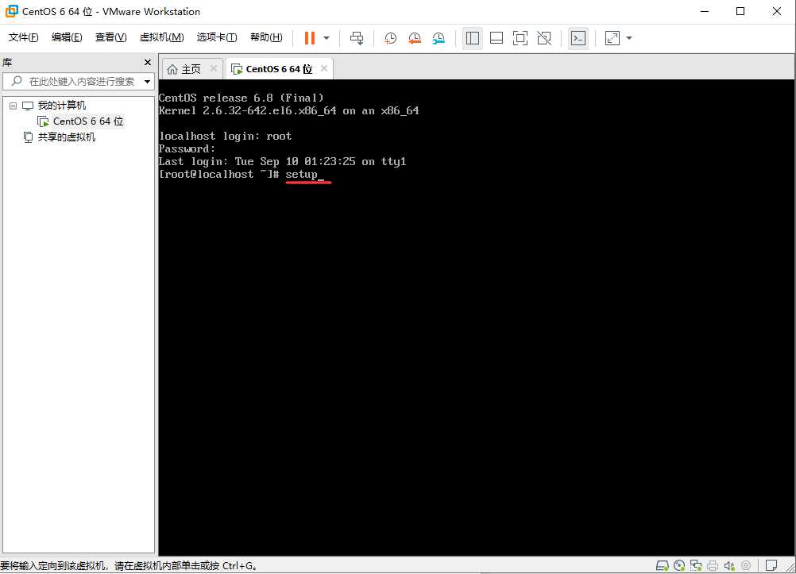Click the Ctrl+G input hint in status bar
This screenshot has width=796, height=574.
pyautogui.click(x=239, y=565)
